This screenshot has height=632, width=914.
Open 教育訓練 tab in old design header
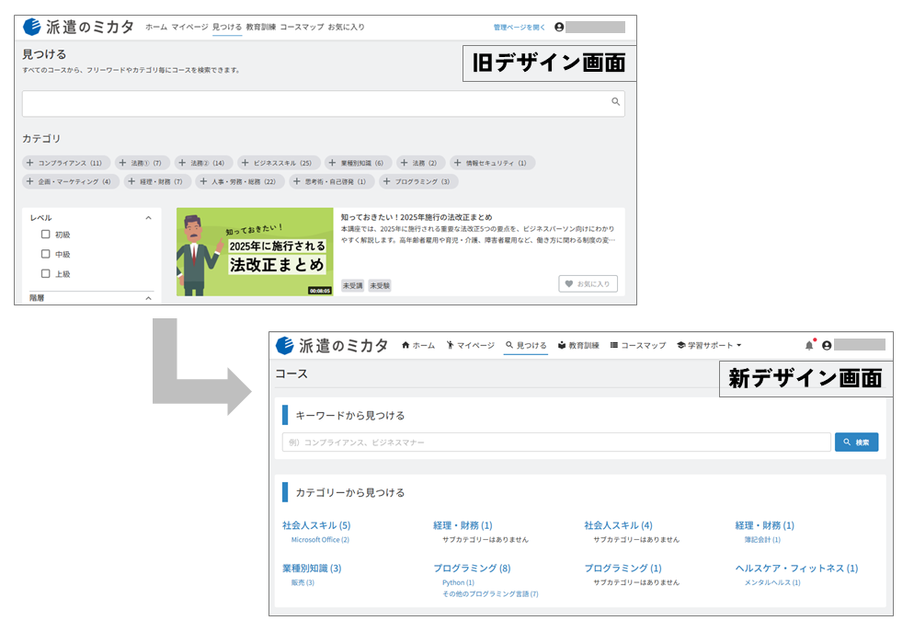click(260, 27)
